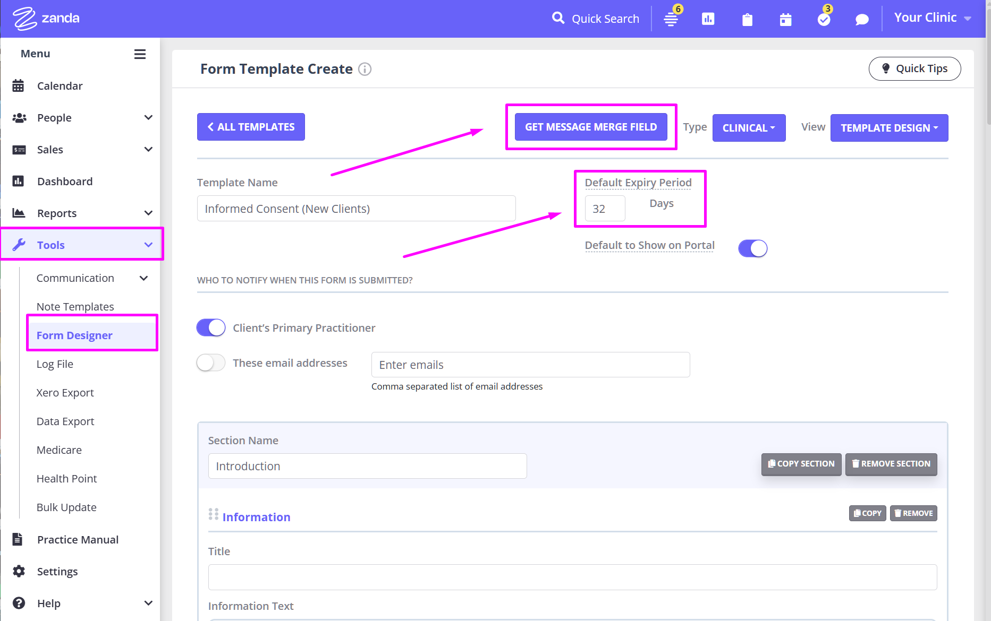Open the Clinical type dropdown

coord(748,128)
